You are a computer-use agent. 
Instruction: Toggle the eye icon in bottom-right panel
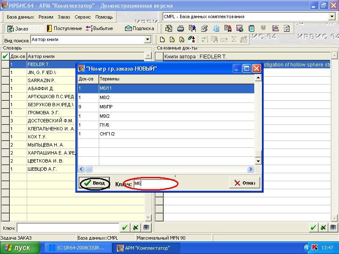(x=333, y=228)
